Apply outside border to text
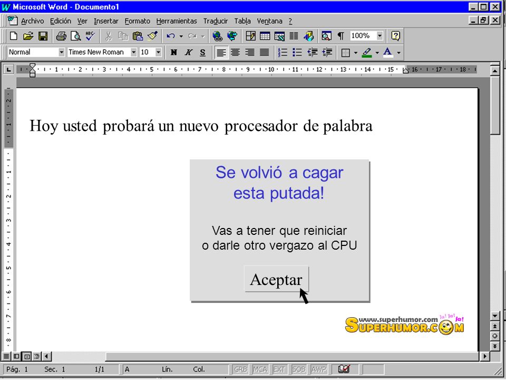This screenshot has height=380, width=506. pyautogui.click(x=346, y=52)
